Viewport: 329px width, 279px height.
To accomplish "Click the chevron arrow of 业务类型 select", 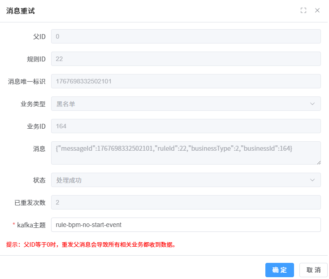I will pos(312,104).
